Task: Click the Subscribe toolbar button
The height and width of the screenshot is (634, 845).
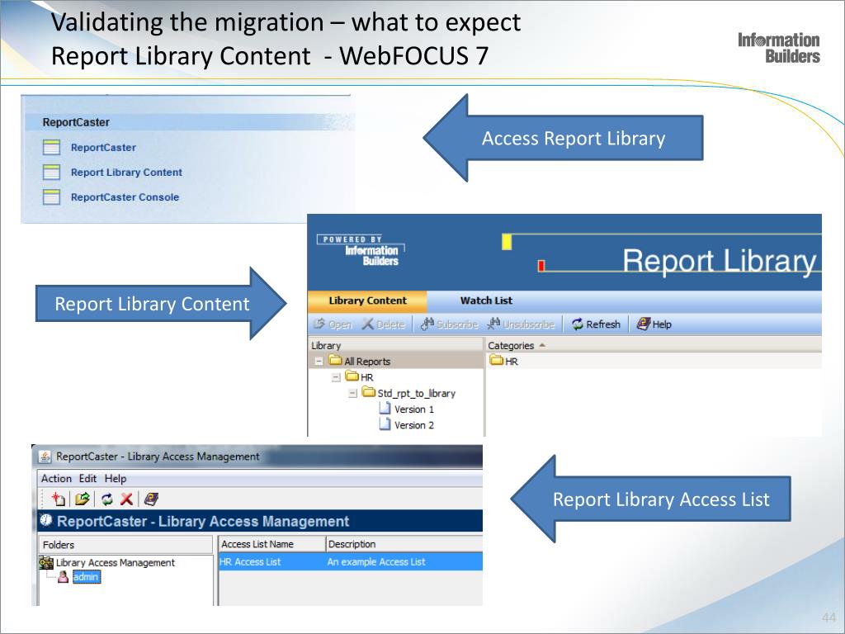Action: coord(450,324)
